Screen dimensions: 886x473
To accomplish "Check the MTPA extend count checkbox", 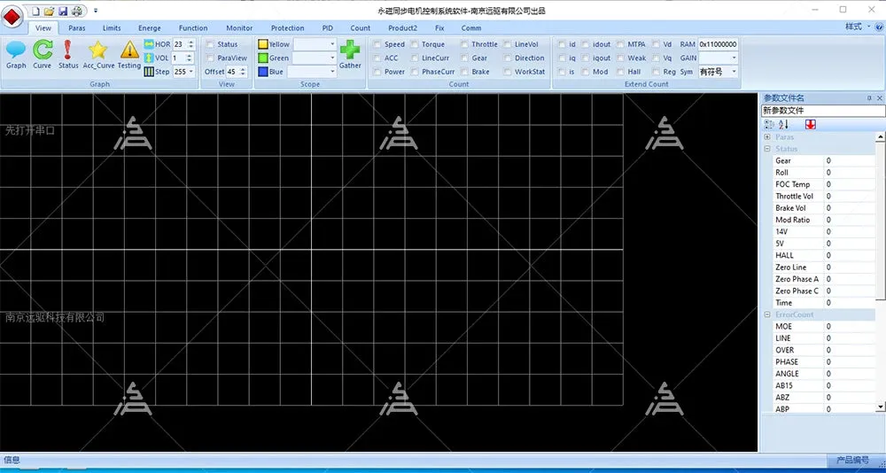I will tap(620, 44).
